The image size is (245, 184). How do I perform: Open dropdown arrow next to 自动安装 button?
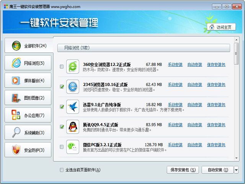tap(236, 170)
